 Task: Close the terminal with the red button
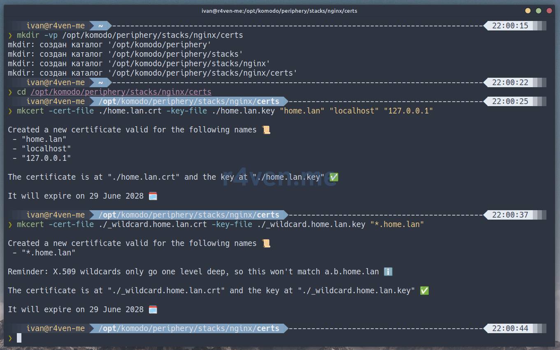[x=548, y=11]
